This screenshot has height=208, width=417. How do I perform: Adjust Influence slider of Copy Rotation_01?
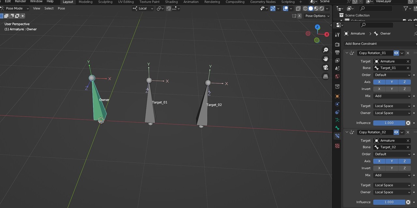coord(389,123)
